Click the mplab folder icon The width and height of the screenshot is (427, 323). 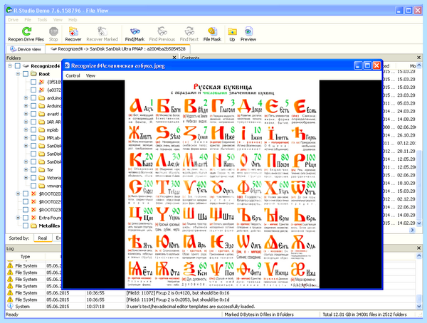41,130
